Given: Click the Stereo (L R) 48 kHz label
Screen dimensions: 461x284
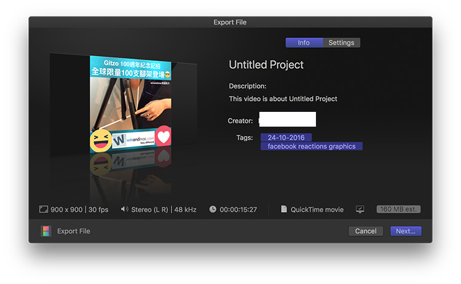Looking at the screenshot, I should click(x=164, y=210).
